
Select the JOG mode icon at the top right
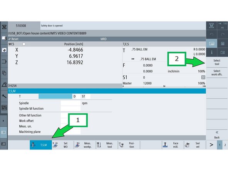(x=223, y=25)
